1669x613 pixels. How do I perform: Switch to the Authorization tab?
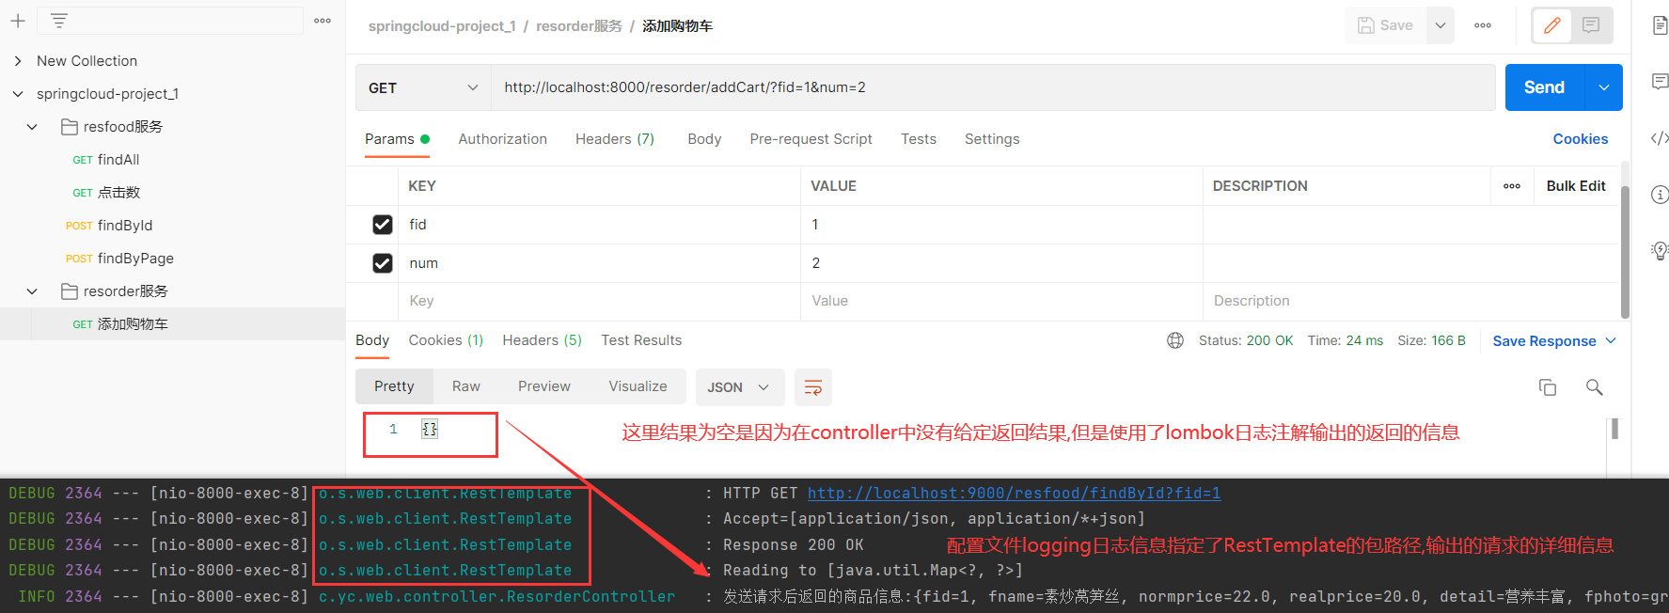pyautogui.click(x=502, y=139)
